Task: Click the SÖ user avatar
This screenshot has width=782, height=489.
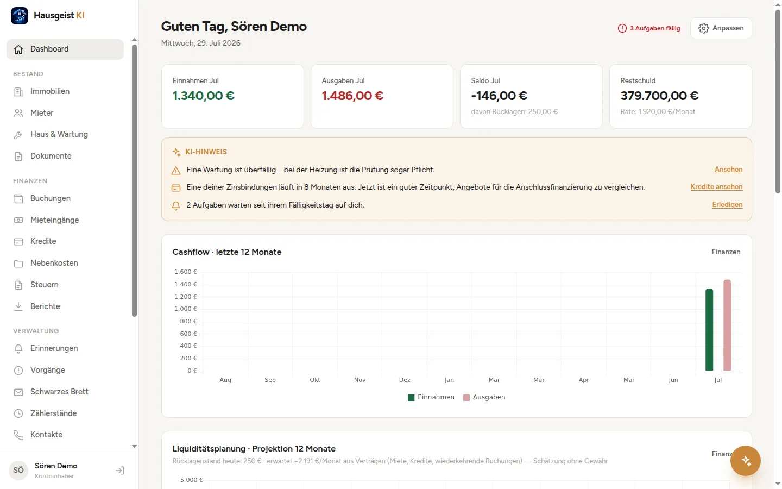Action: pos(18,471)
